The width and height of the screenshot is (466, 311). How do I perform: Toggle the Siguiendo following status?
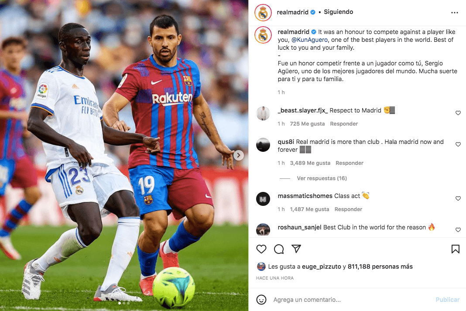click(338, 12)
